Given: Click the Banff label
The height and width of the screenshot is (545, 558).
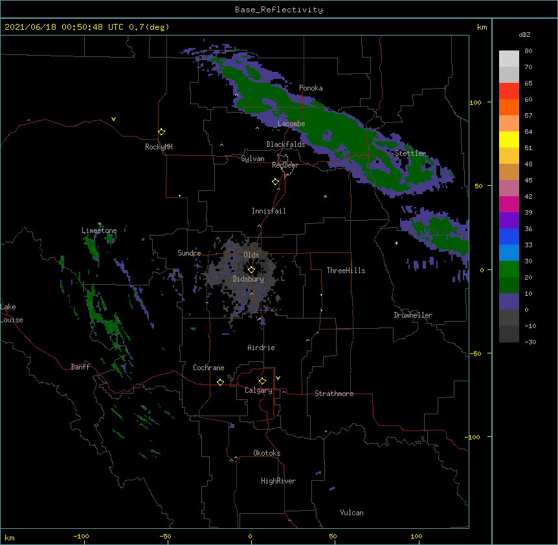Looking at the screenshot, I should [x=80, y=367].
